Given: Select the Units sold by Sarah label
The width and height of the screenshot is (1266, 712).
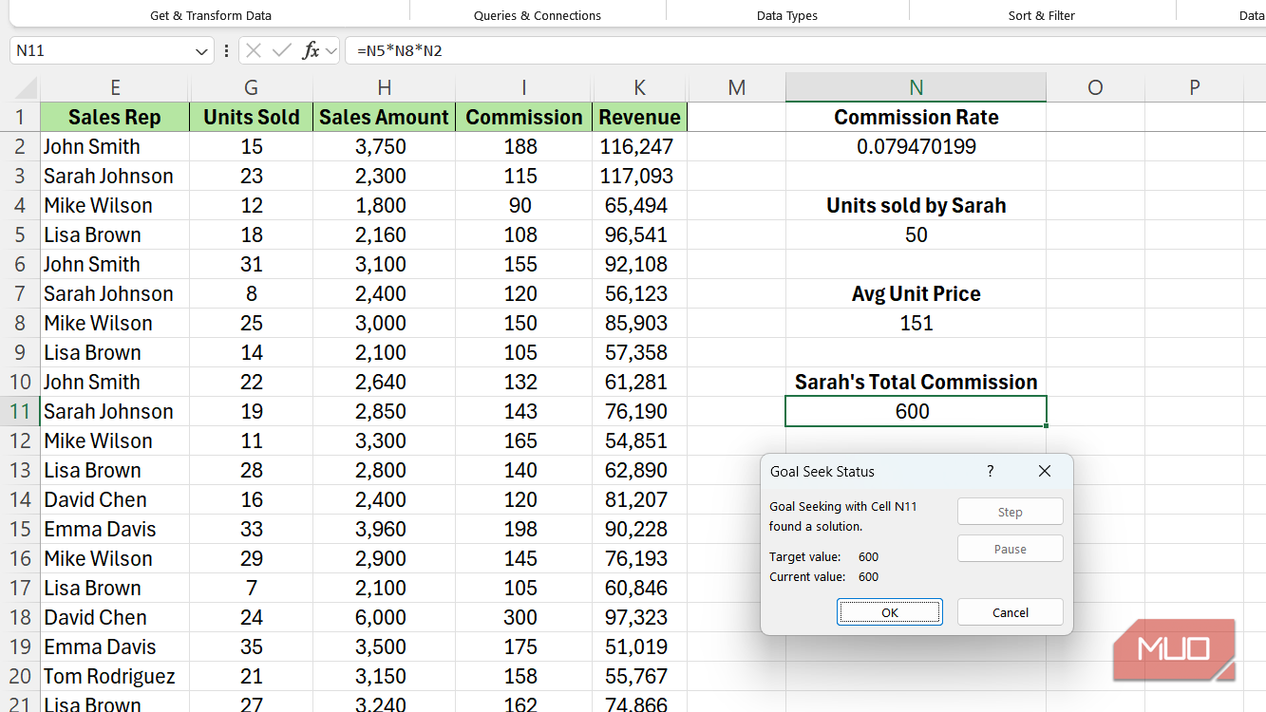Looking at the screenshot, I should pyautogui.click(x=916, y=205).
